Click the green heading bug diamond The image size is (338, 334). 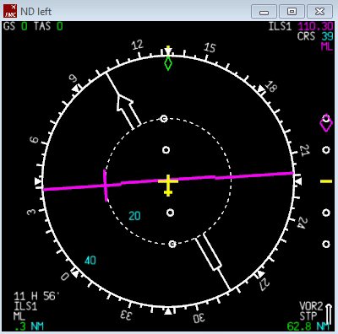click(x=168, y=63)
